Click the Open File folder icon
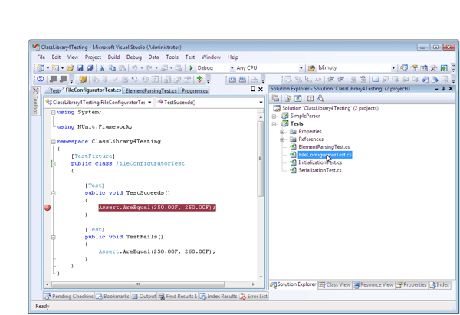 70,68
